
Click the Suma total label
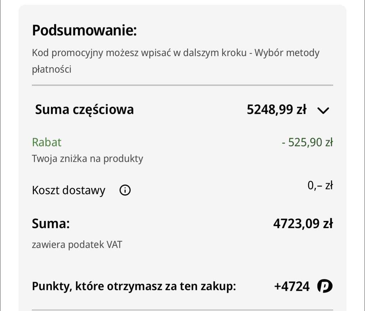[51, 223]
